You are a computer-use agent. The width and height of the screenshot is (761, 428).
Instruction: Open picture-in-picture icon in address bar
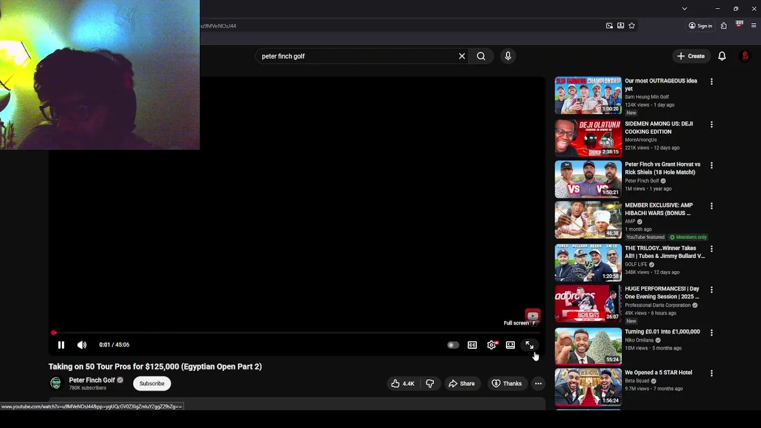[x=609, y=26]
